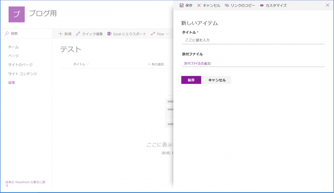334x193 pixels.
Task: Open the タイトル column header dropdown
Action: point(81,64)
